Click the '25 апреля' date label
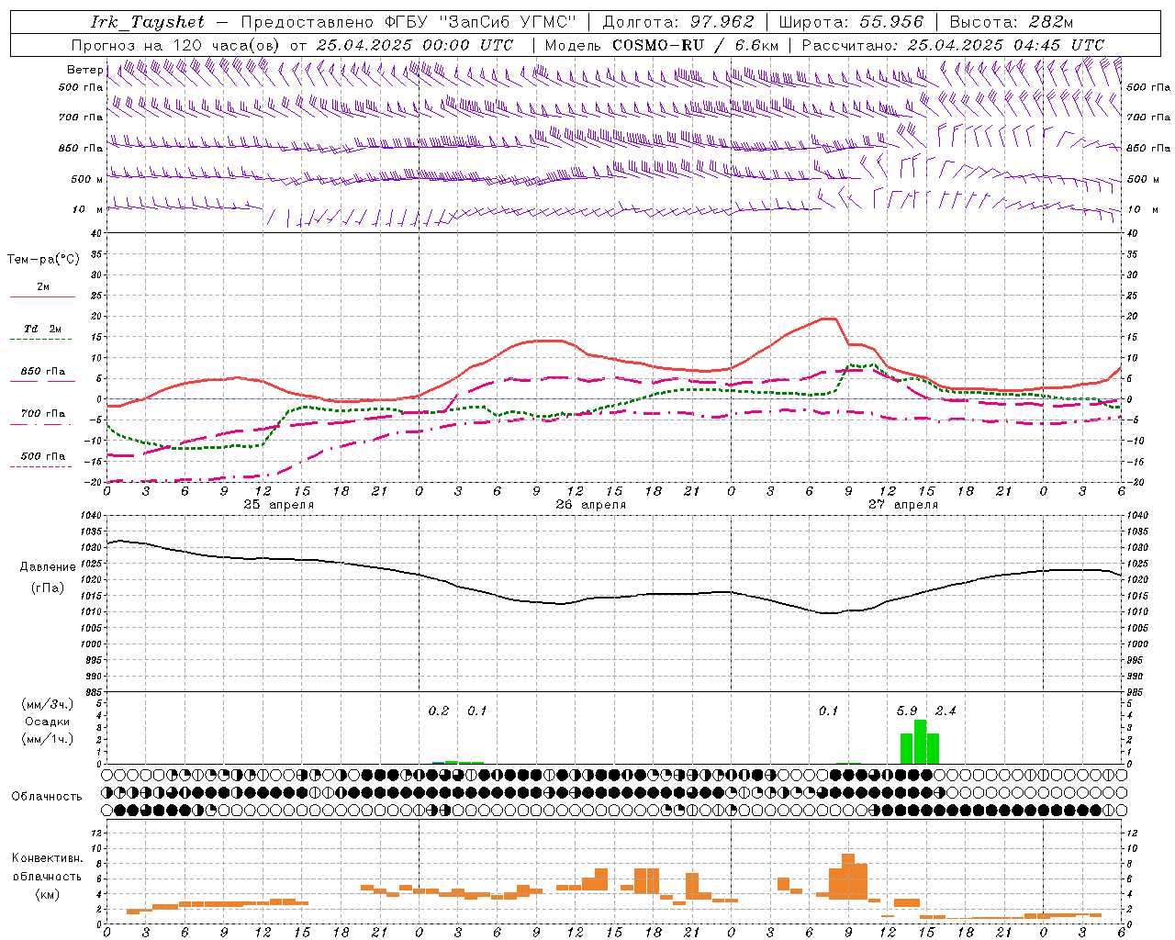The width and height of the screenshot is (1175, 940). [278, 505]
